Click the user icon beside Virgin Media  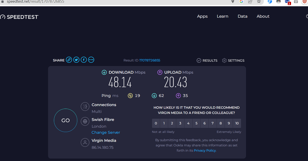pyautogui.click(x=85, y=142)
